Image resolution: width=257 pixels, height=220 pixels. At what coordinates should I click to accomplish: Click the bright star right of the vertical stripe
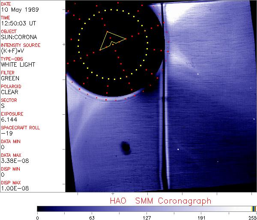click(x=178, y=150)
